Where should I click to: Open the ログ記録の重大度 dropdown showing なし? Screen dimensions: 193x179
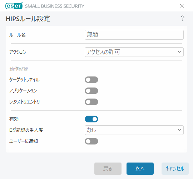(134, 130)
